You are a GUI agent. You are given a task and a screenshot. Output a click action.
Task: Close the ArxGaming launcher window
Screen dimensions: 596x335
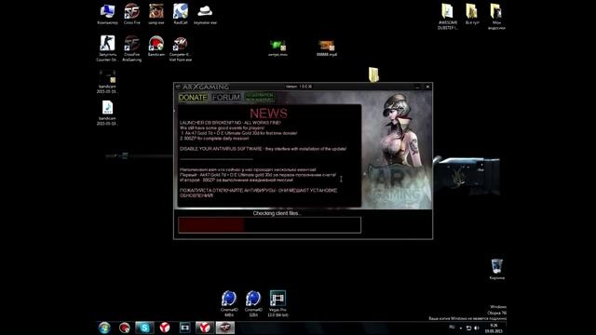pyautogui.click(x=427, y=87)
